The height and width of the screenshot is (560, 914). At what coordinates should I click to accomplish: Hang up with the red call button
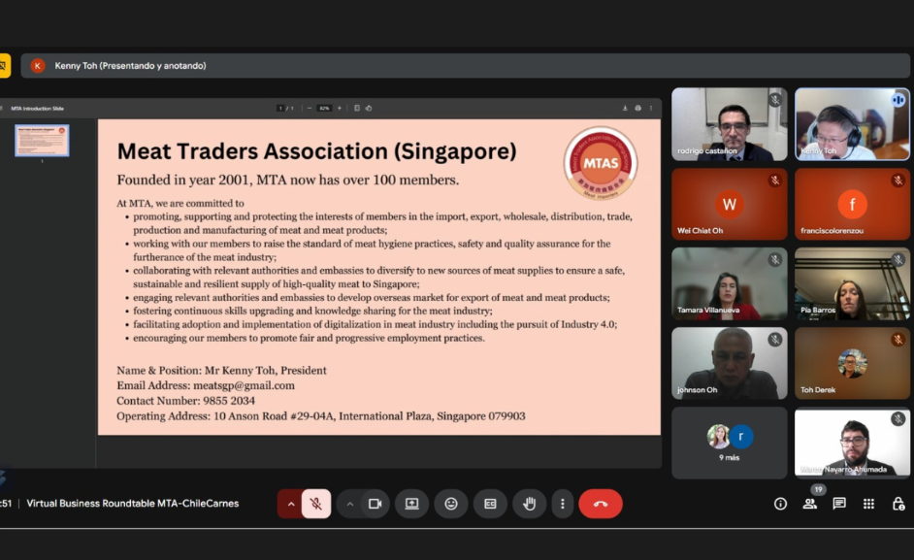pos(600,504)
